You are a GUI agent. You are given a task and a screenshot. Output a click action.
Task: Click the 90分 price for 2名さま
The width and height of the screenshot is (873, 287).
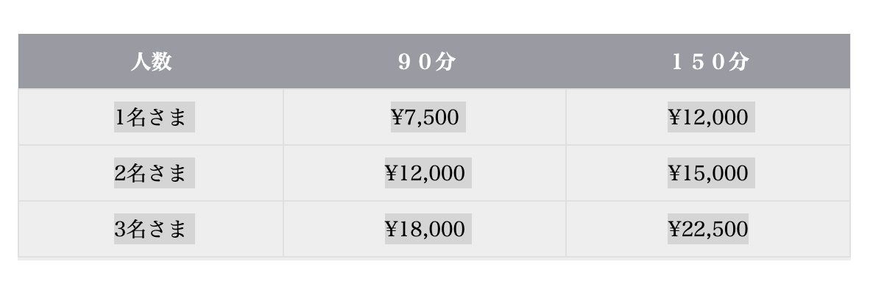428,173
